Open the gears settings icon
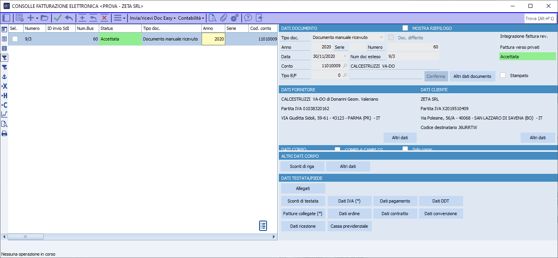The width and height of the screenshot is (558, 258). pyautogui.click(x=235, y=18)
